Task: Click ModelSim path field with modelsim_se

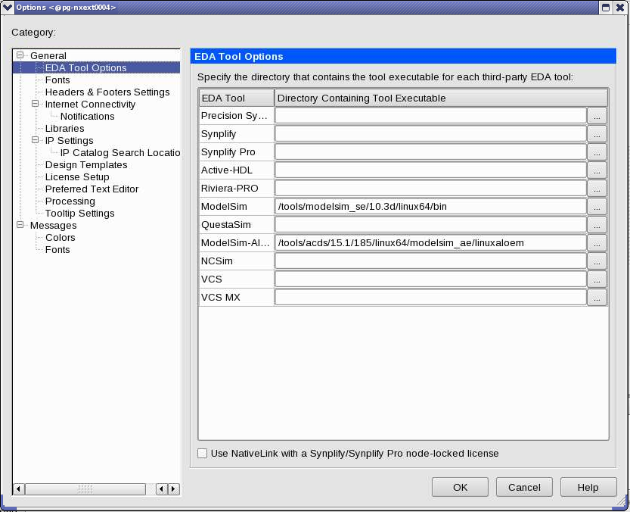Action: pos(430,207)
